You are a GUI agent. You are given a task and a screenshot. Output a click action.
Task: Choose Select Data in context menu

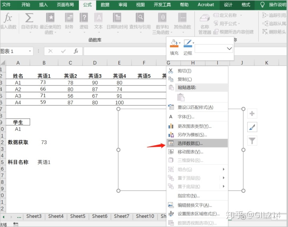pos(197,143)
